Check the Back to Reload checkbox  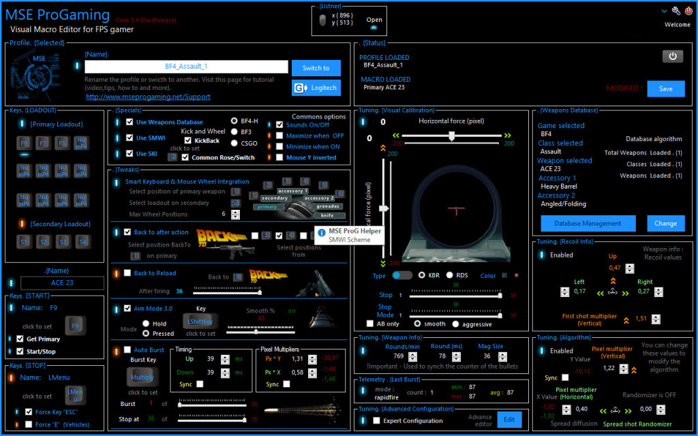tap(127, 272)
